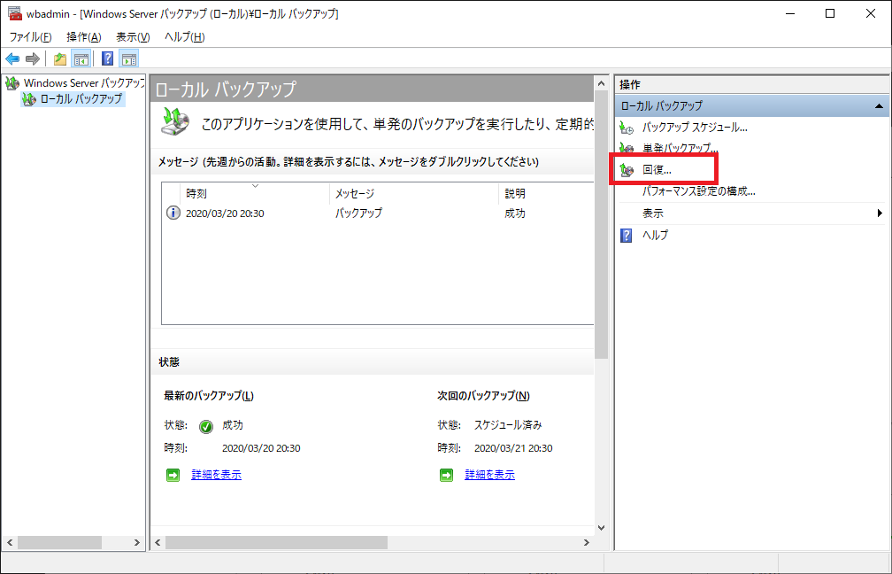892x574 pixels.
Task: Open the ファイル(F) menu
Action: click(30, 36)
